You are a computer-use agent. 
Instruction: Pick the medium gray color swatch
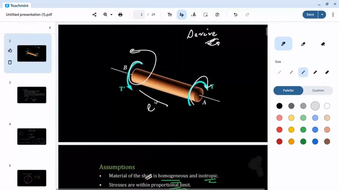[x=303, y=106]
